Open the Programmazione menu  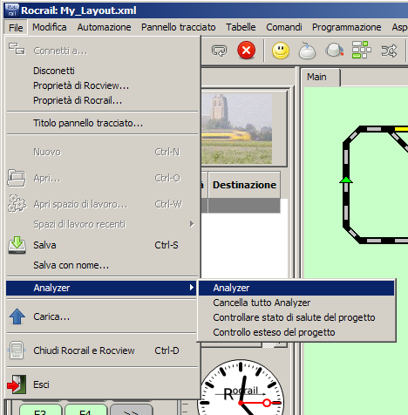coord(347,27)
